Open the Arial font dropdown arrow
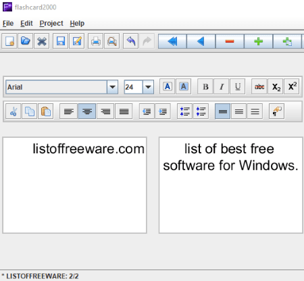304x281 pixels. coord(112,87)
